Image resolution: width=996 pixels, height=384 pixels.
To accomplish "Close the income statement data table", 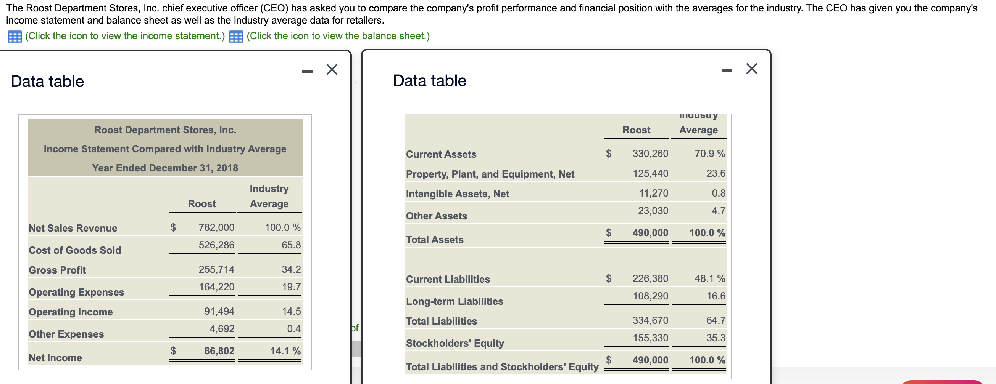I will click(332, 69).
